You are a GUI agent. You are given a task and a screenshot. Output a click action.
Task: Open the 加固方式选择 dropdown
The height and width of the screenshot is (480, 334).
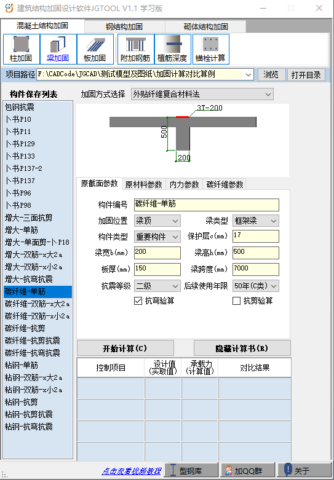coord(202,94)
